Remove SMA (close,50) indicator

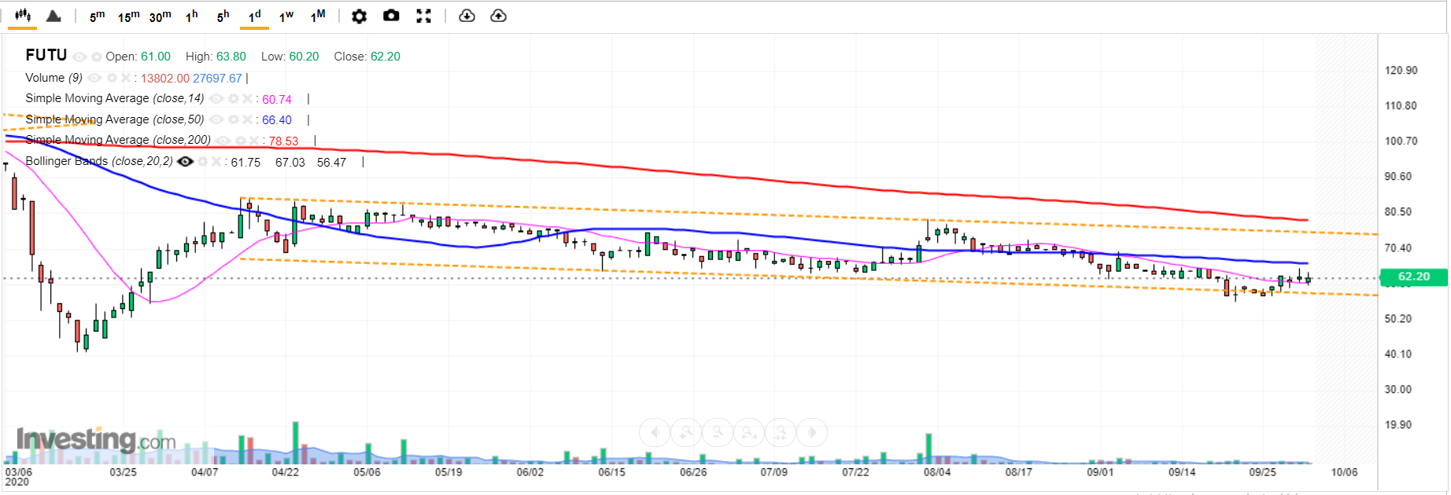248,119
